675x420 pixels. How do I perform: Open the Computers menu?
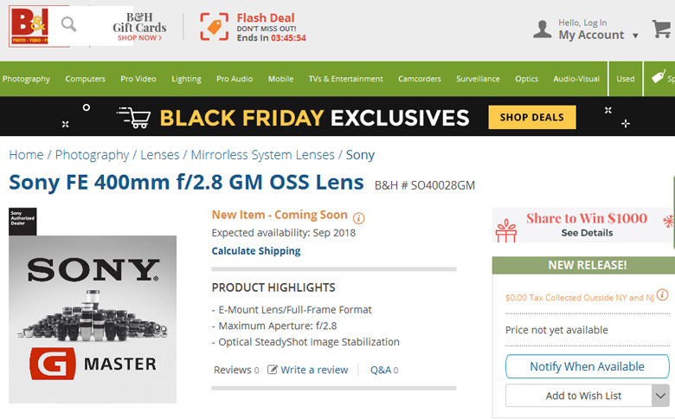pos(85,79)
